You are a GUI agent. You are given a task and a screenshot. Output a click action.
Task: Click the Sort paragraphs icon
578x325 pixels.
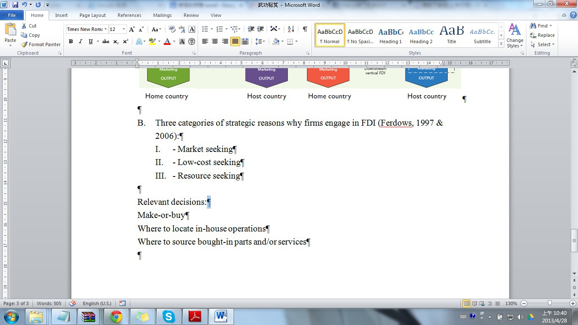pos(291,29)
